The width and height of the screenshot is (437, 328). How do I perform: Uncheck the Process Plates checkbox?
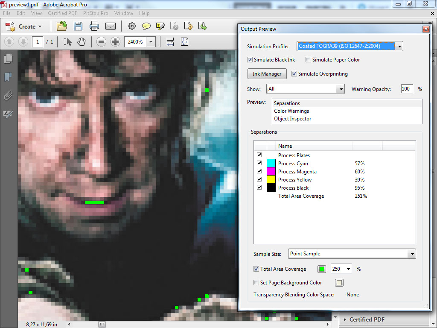tap(259, 155)
